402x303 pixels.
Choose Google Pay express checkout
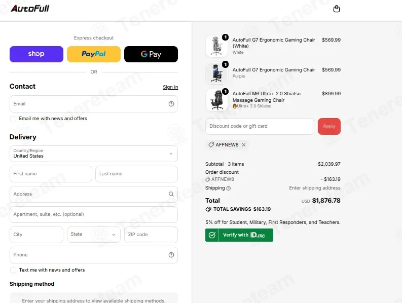(151, 54)
